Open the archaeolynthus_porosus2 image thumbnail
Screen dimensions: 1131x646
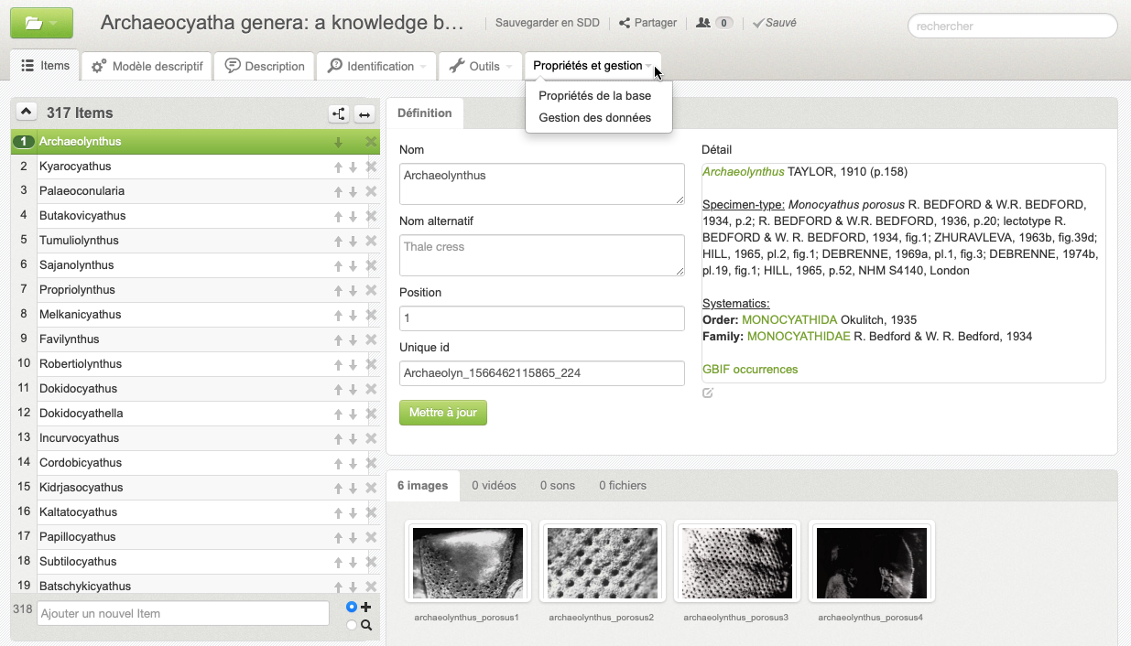602,563
